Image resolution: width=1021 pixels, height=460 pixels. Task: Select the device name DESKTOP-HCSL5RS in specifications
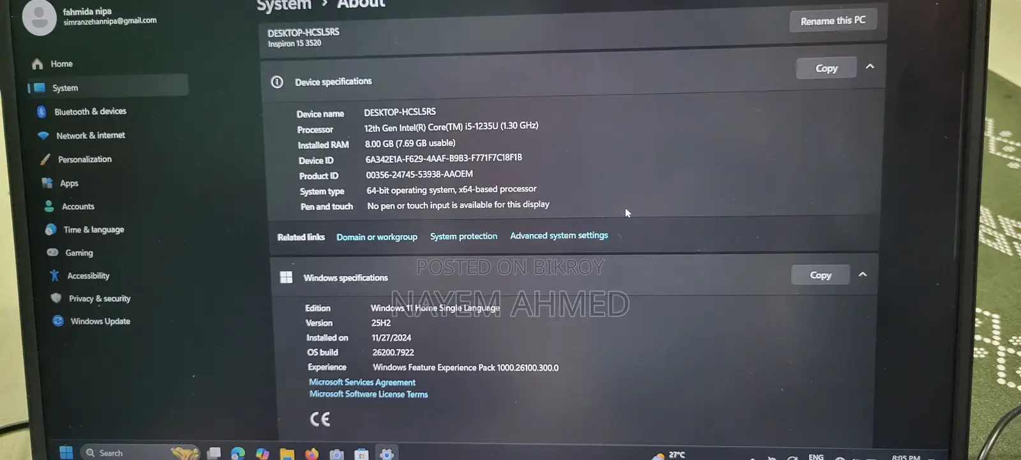coord(400,112)
